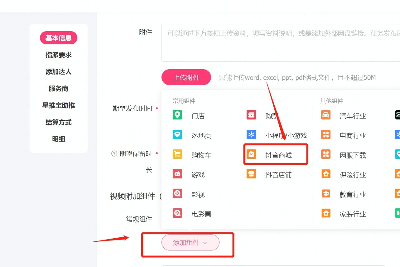Click the blue 落地页 icon
The height and width of the screenshot is (267, 400).
(x=177, y=135)
